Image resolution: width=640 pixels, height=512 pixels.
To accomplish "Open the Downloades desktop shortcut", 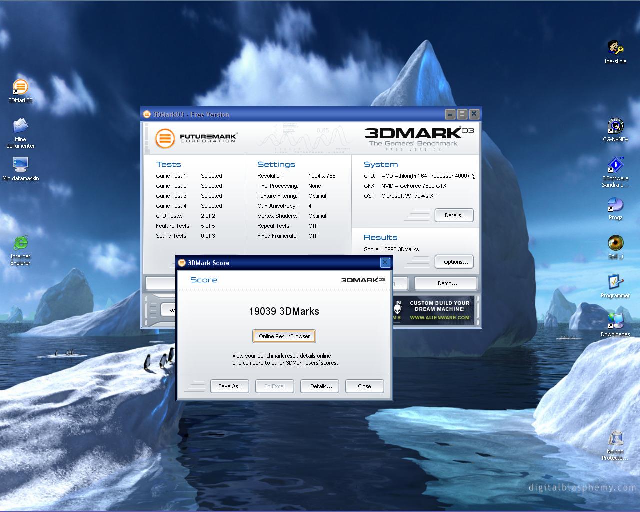I will [x=615, y=321].
